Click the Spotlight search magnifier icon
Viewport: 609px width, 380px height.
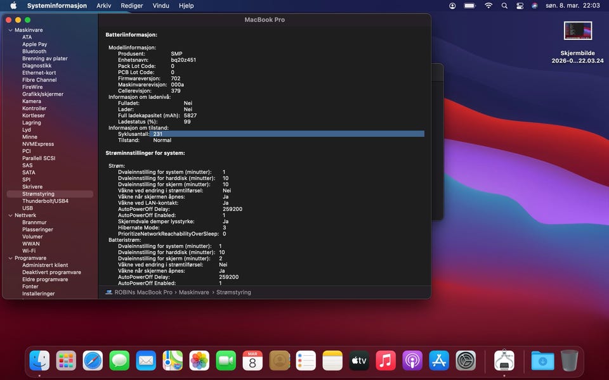coord(504,5)
